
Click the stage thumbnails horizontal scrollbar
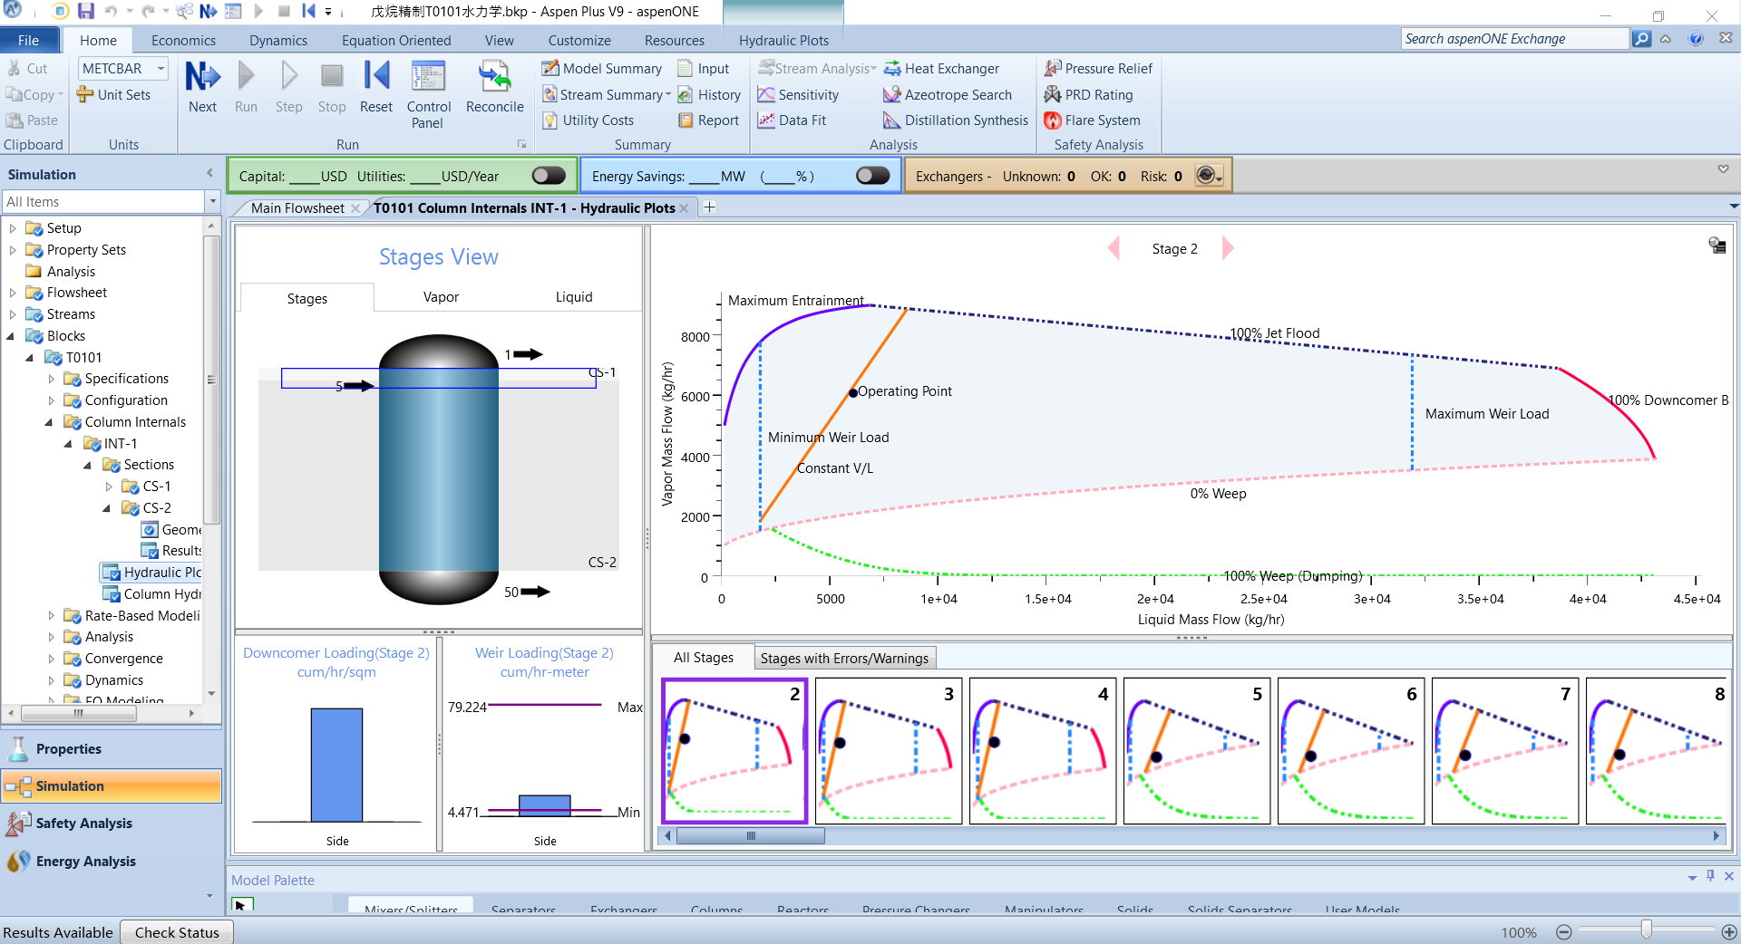click(x=751, y=836)
